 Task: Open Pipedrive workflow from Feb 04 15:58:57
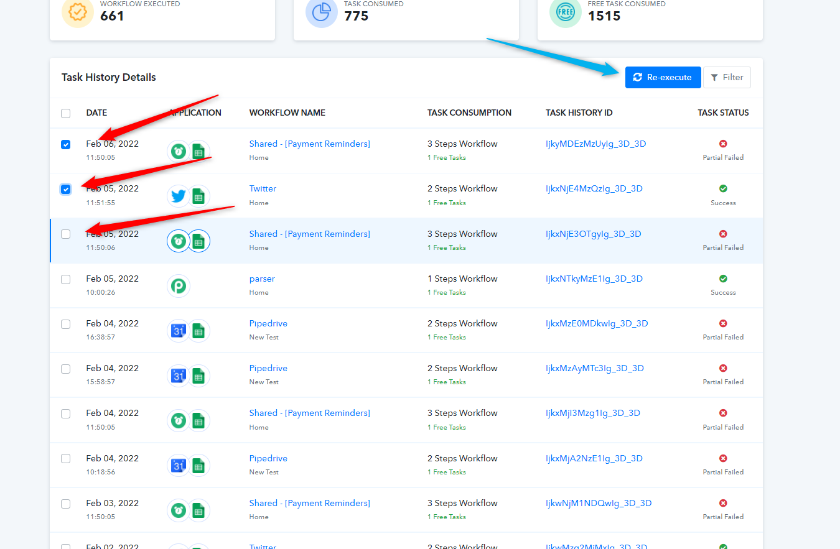click(268, 368)
